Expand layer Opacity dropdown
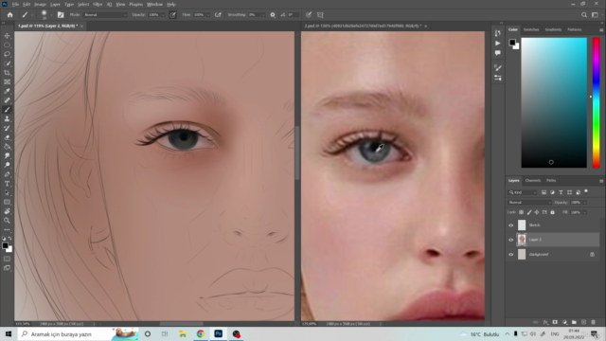The width and height of the screenshot is (606, 341). click(x=584, y=202)
